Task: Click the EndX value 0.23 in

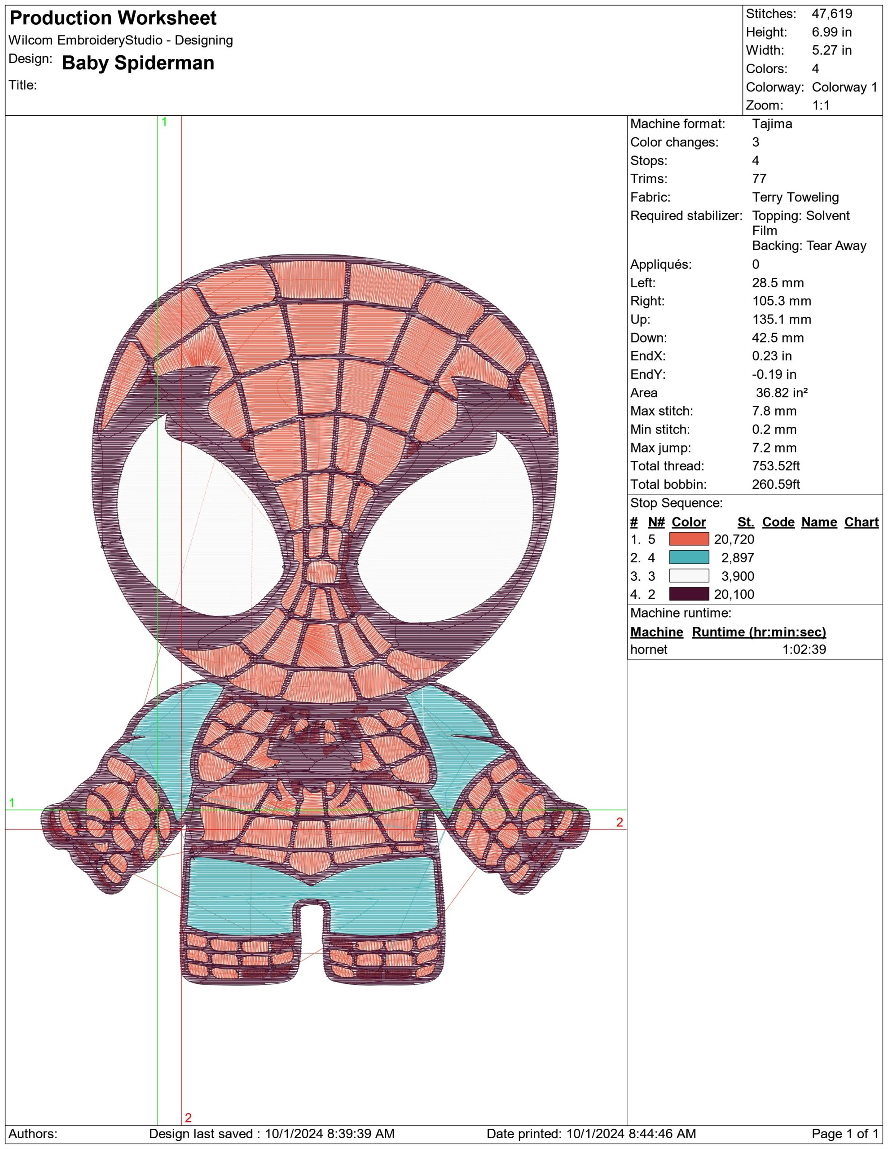Action: pos(772,356)
